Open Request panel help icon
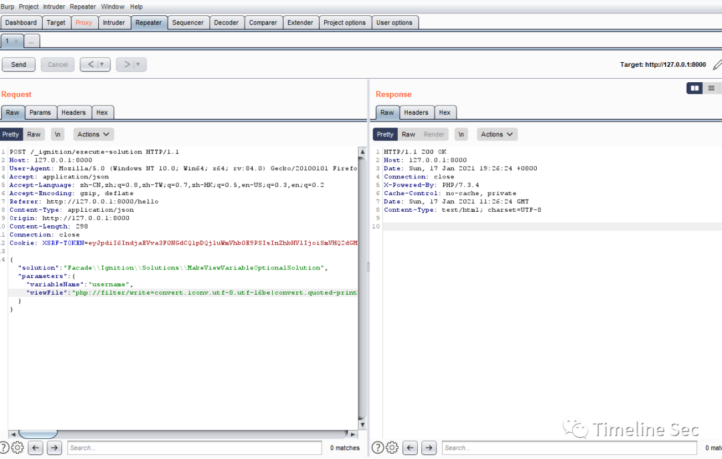The width and height of the screenshot is (722, 459). 3,448
